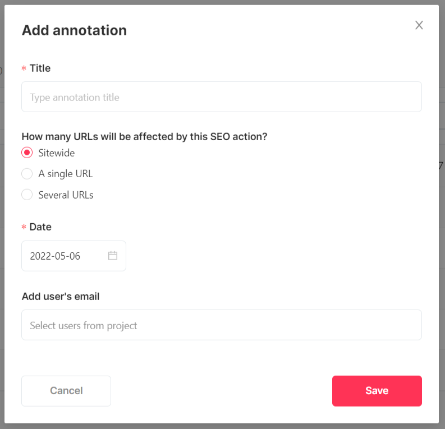
Task: Click the URLs affected question text
Action: pos(144,136)
